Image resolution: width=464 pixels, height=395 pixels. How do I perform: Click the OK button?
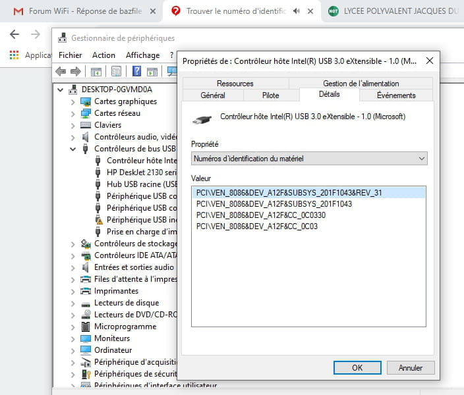357,367
